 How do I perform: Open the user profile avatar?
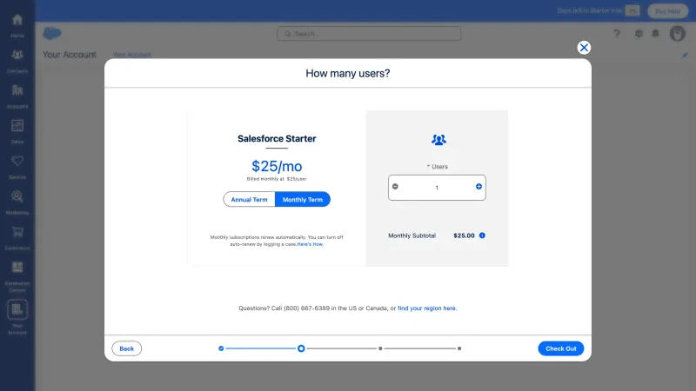point(678,34)
